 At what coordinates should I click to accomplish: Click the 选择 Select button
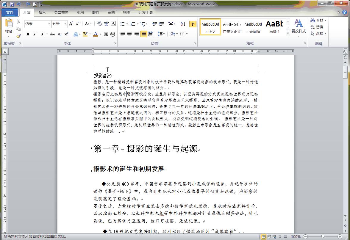(318, 33)
